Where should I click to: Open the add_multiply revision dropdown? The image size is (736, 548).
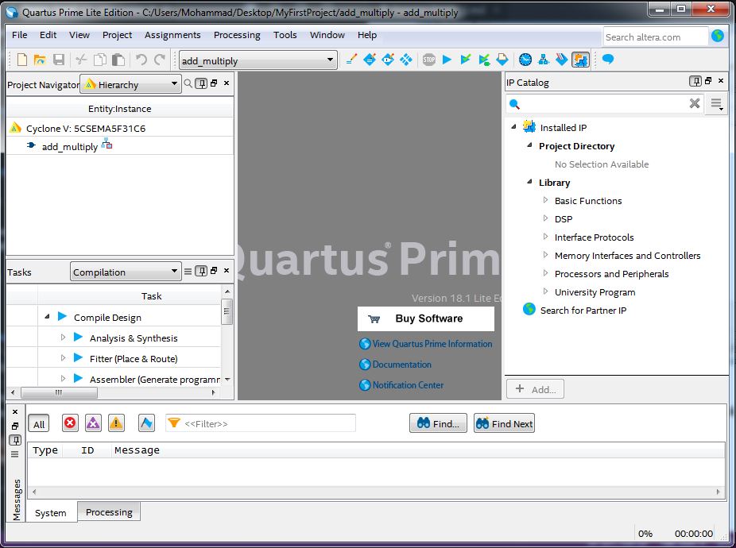tap(258, 60)
